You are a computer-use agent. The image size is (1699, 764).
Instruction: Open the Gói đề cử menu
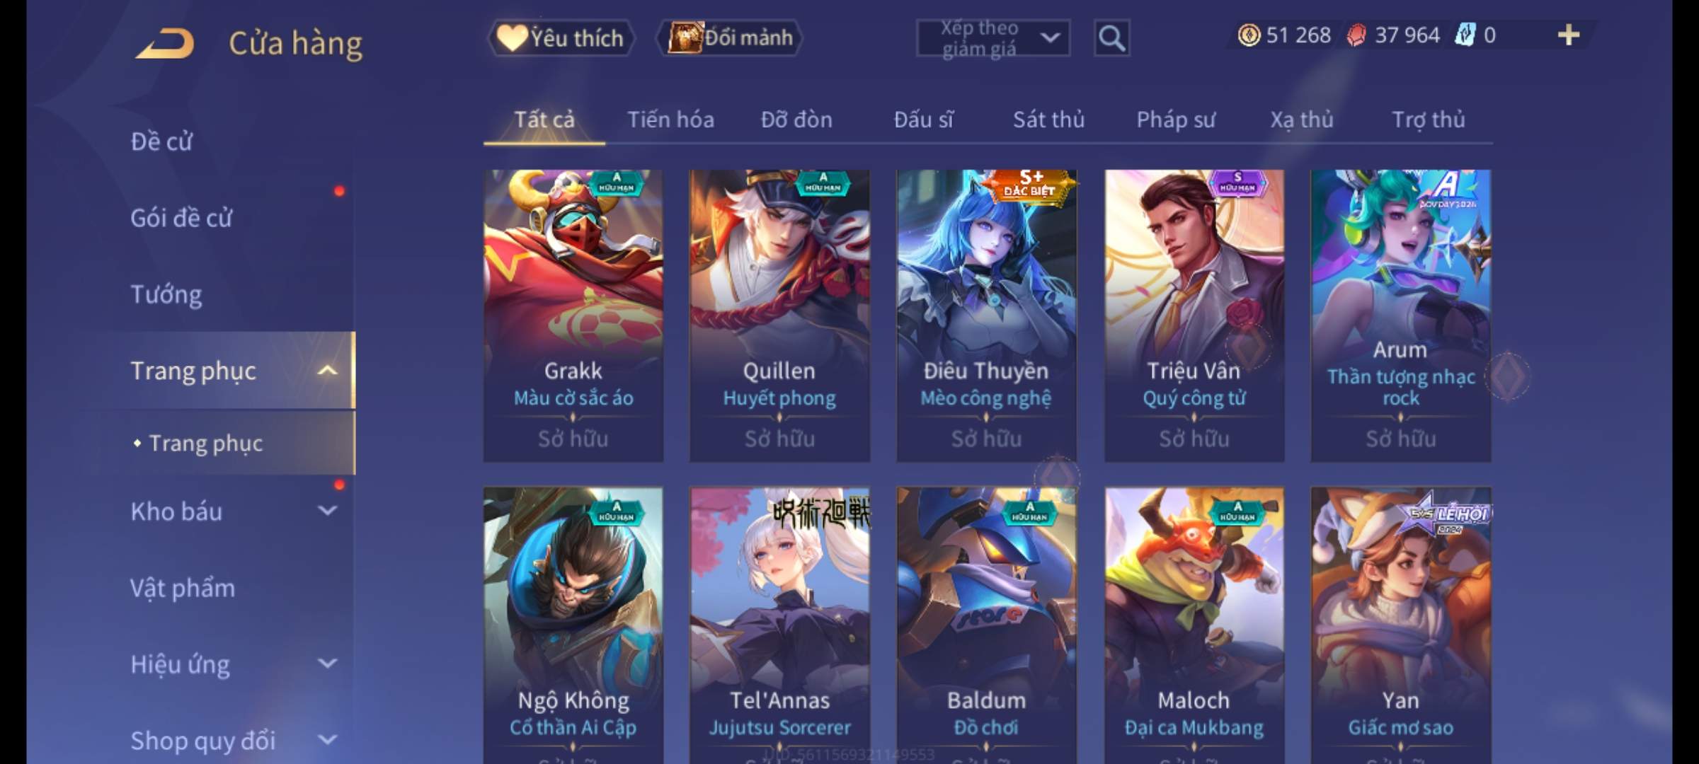coord(181,218)
